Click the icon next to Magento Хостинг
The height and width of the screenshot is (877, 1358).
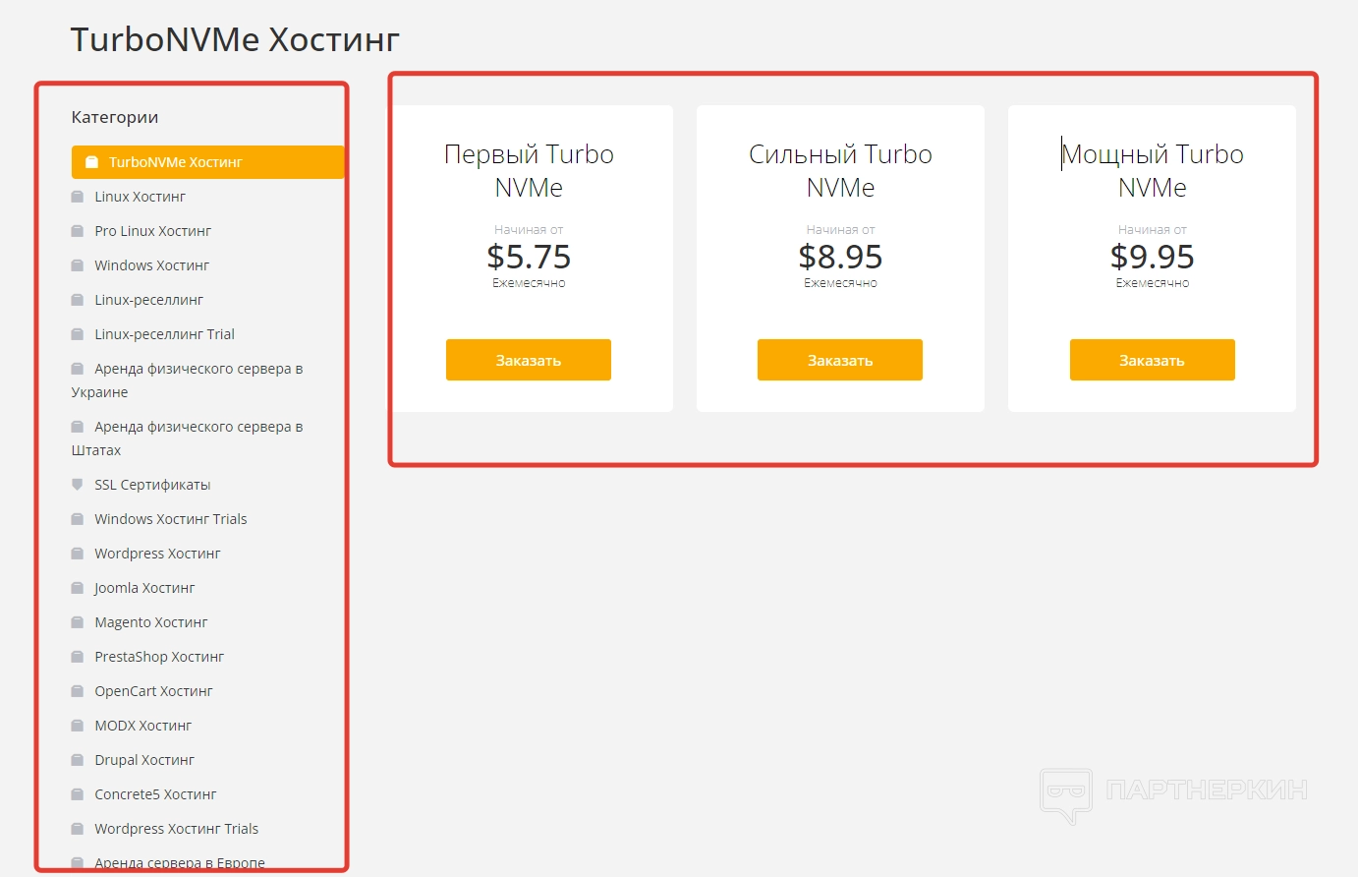click(78, 622)
